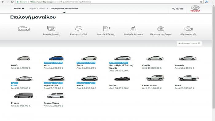Bookmark this page with the star icon

[201, 2]
